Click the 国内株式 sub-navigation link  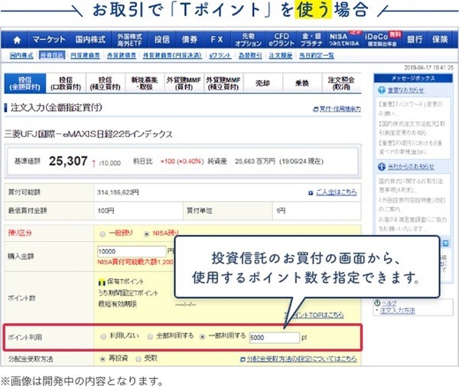click(x=21, y=55)
